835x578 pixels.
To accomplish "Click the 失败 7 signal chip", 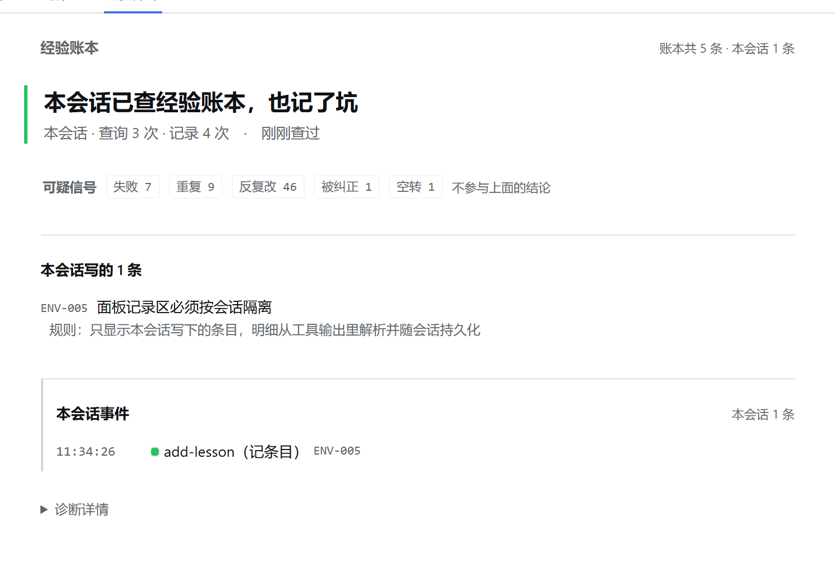I will [x=133, y=187].
